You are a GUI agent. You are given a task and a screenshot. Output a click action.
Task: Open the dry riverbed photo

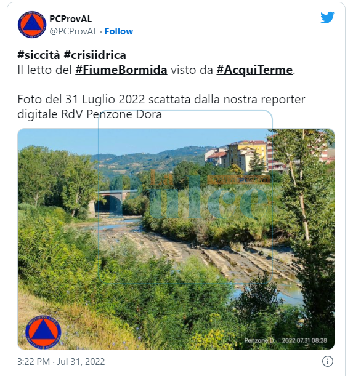[x=176, y=239]
